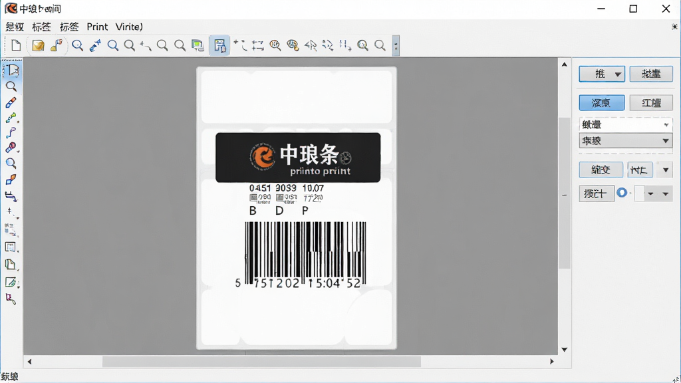Click the white color swatch in right panel
Screen dimensions: 681x383
tap(639, 193)
